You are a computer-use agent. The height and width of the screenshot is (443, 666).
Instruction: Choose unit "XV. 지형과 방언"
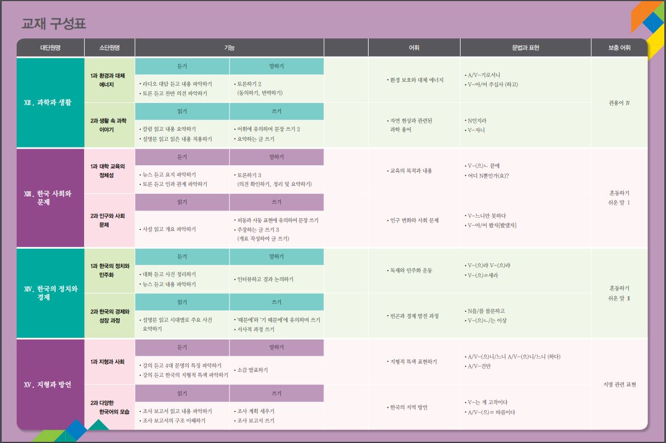50,385
